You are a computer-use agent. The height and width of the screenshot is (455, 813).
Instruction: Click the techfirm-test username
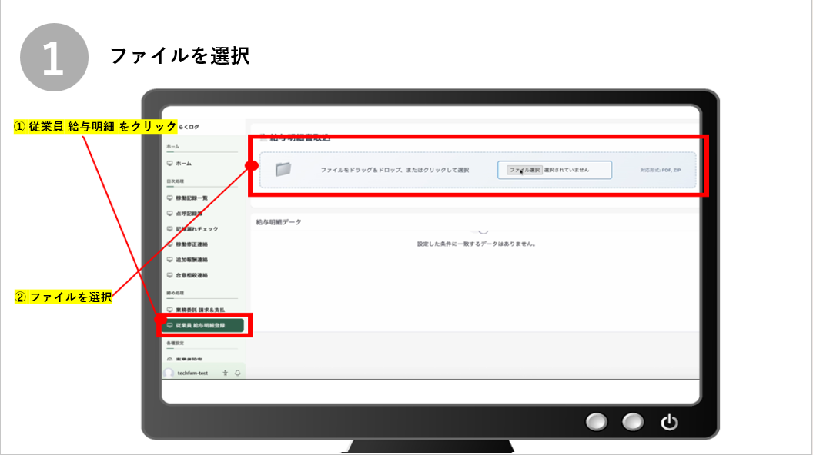[192, 373]
